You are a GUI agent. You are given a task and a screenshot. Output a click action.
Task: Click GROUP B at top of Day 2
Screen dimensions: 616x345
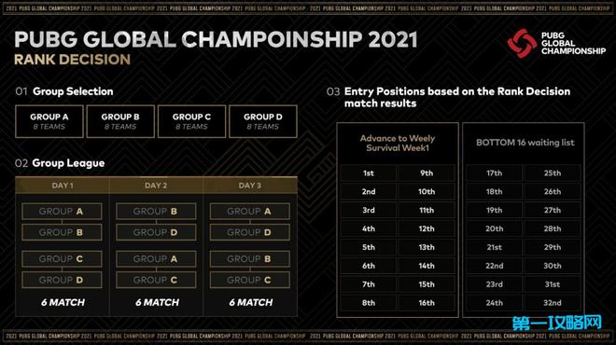156,211
